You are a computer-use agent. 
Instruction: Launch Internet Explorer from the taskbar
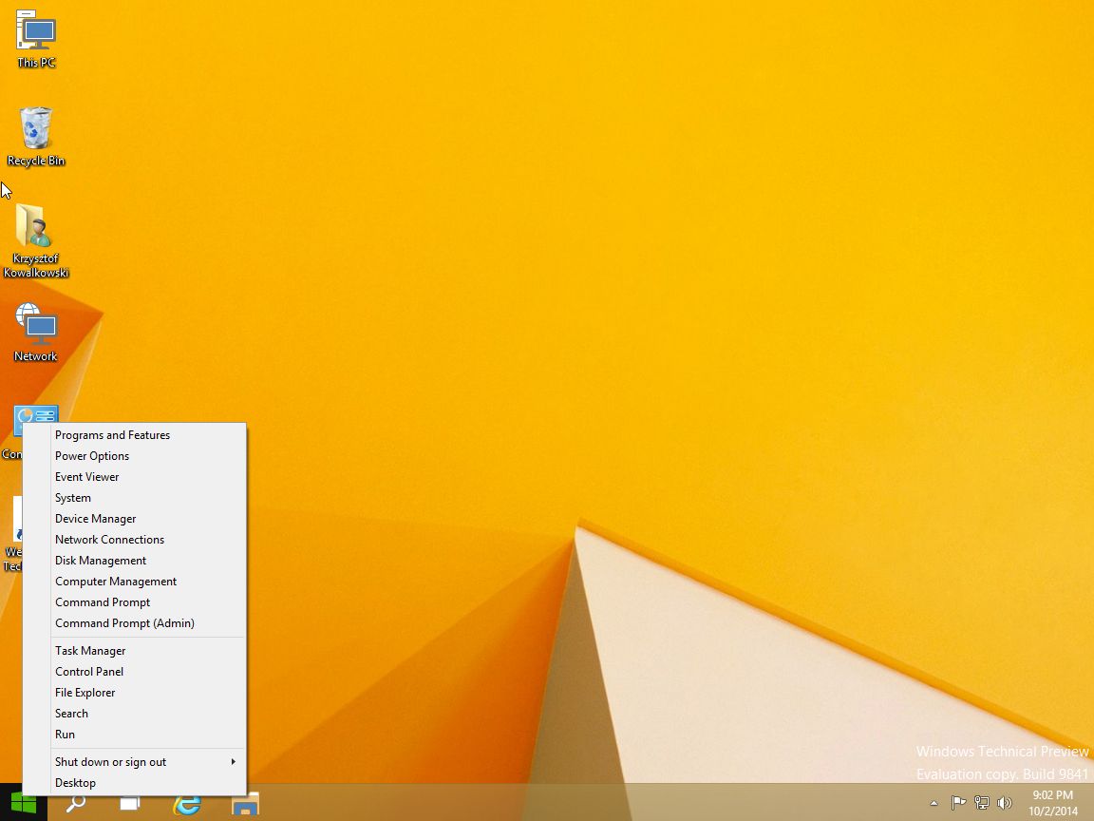click(x=187, y=803)
